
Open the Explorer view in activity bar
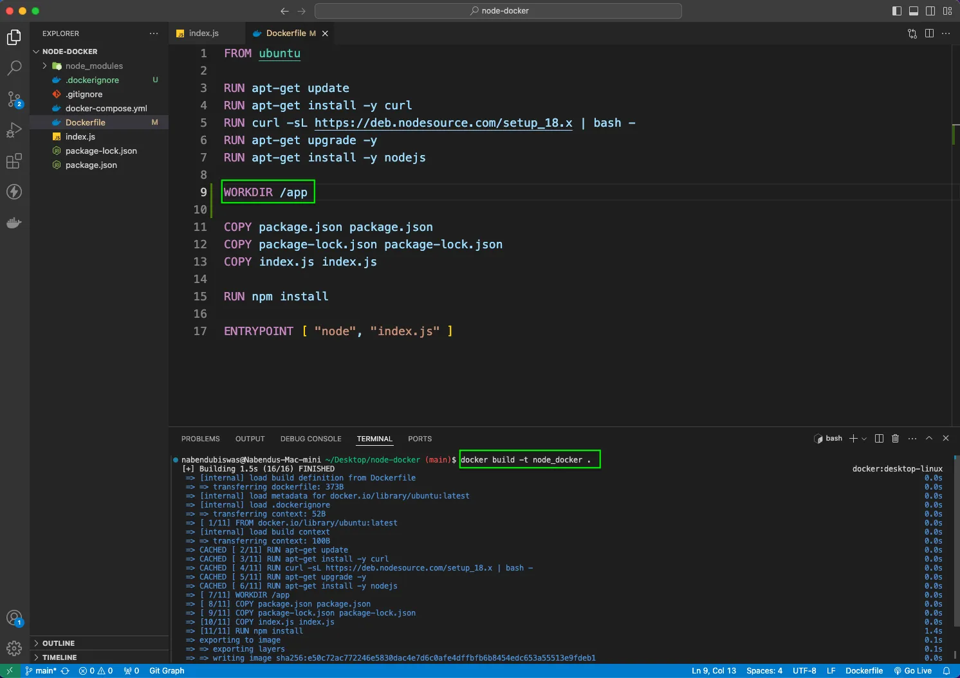pos(14,37)
